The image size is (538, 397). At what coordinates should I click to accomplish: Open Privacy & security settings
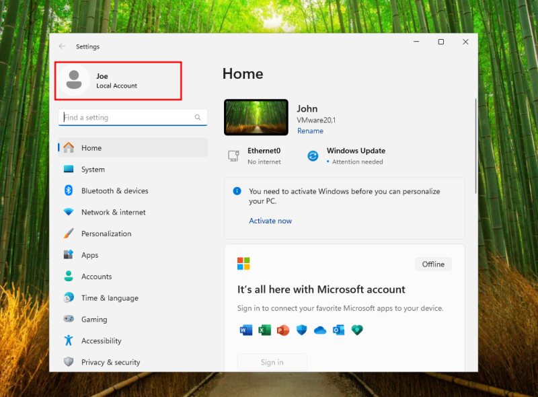coord(110,362)
